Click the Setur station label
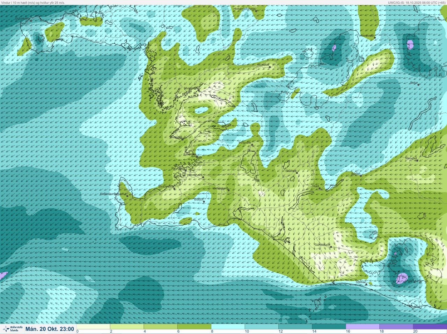 pyautogui.click(x=414, y=83)
